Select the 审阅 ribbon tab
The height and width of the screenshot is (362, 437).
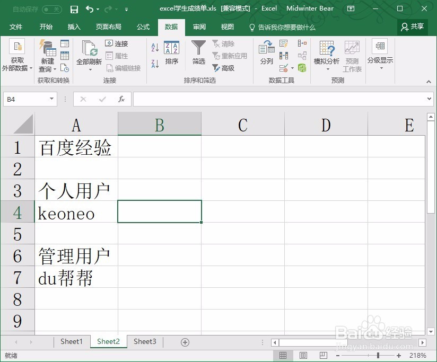(199, 27)
